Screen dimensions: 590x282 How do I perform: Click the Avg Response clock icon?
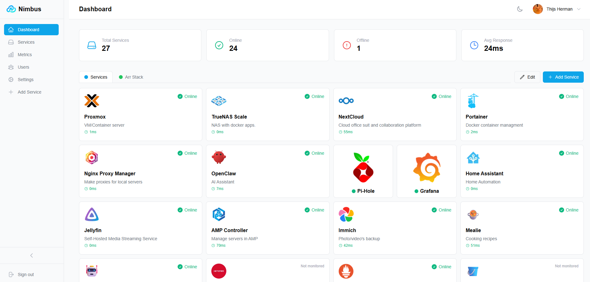474,45
